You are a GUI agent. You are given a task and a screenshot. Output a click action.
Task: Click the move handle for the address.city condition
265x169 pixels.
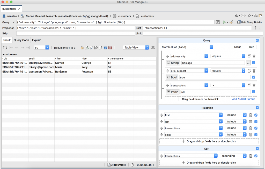pyautogui.click(x=167, y=56)
